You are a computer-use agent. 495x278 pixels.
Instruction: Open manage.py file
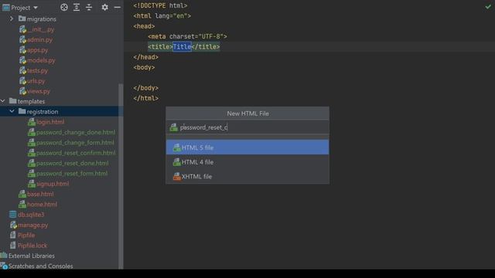click(x=32, y=225)
